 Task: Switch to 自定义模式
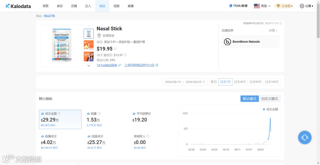coord(270,99)
